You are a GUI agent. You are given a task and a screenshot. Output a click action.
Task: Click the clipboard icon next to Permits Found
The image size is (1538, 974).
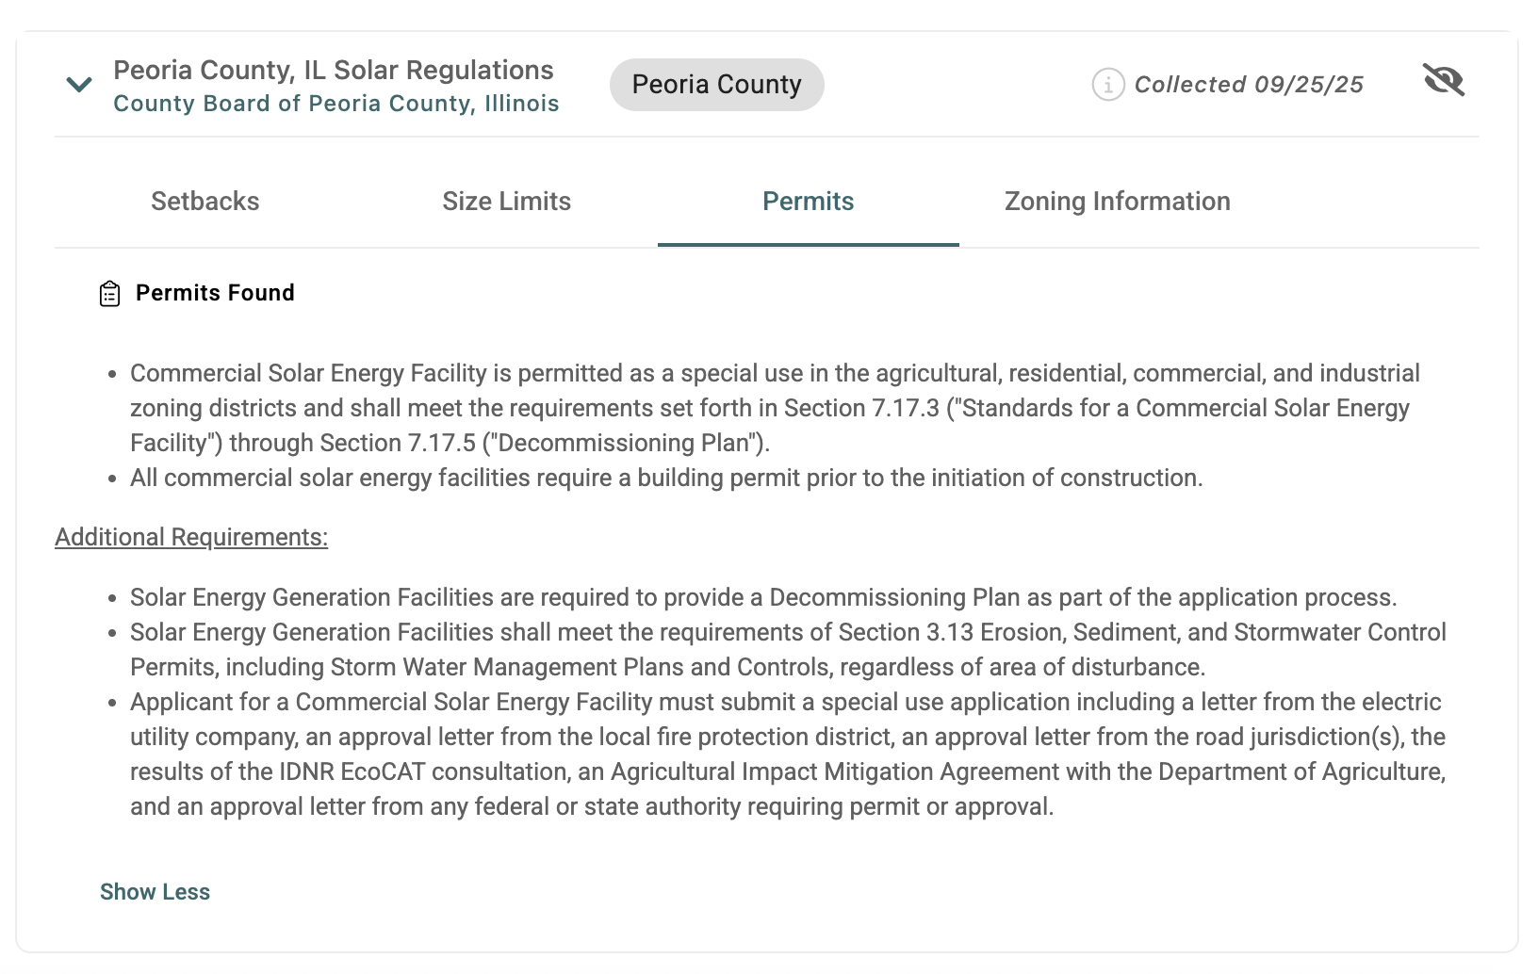(x=110, y=294)
